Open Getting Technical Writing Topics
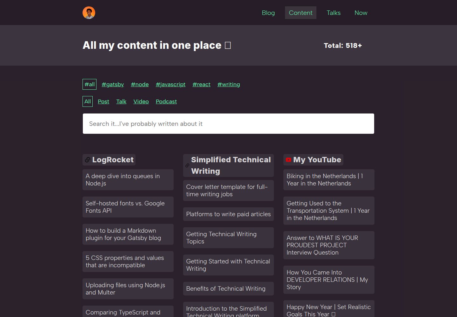The height and width of the screenshot is (317, 457). coord(228,238)
